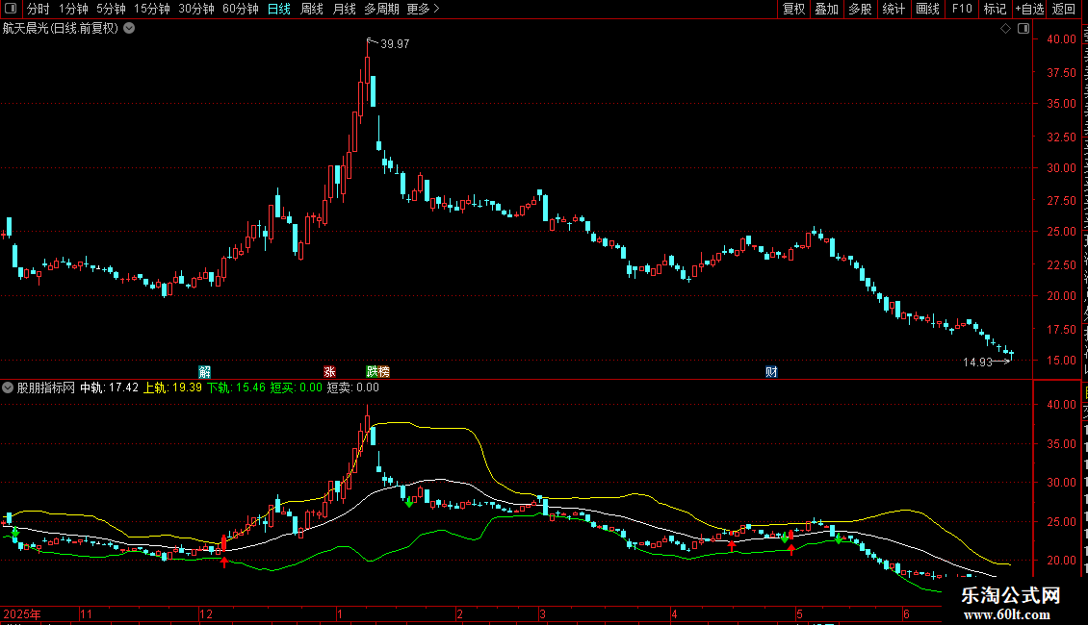Image resolution: width=1088 pixels, height=625 pixels.
Task: Click the diamond icon above the chart
Action: pyautogui.click(x=1005, y=29)
